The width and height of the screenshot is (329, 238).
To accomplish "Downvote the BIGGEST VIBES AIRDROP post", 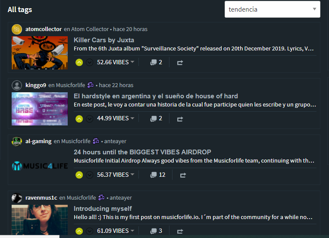I will [89, 175].
